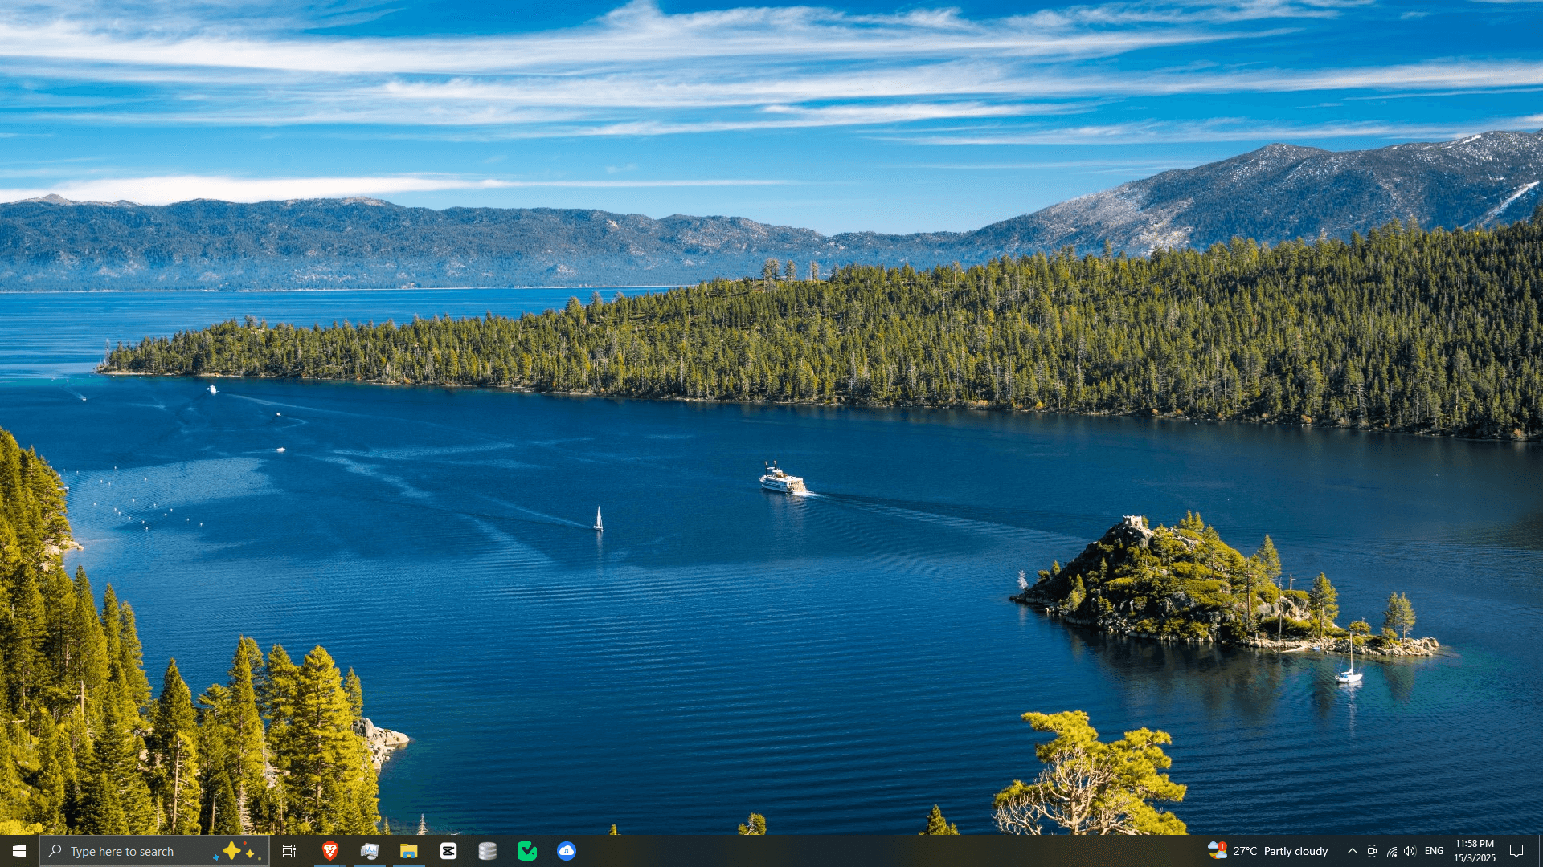1543x867 pixels.
Task: Open the volume control from the system tray
Action: [1410, 851]
